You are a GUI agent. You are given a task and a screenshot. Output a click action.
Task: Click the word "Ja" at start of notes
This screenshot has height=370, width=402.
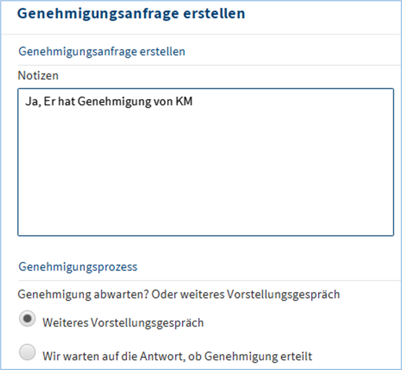click(30, 103)
